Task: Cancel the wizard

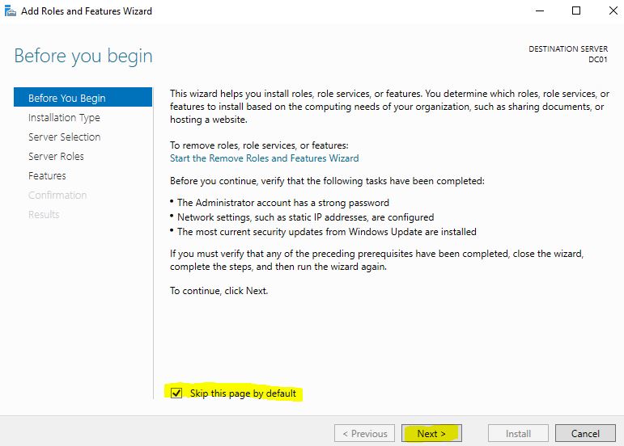Action: [585, 433]
